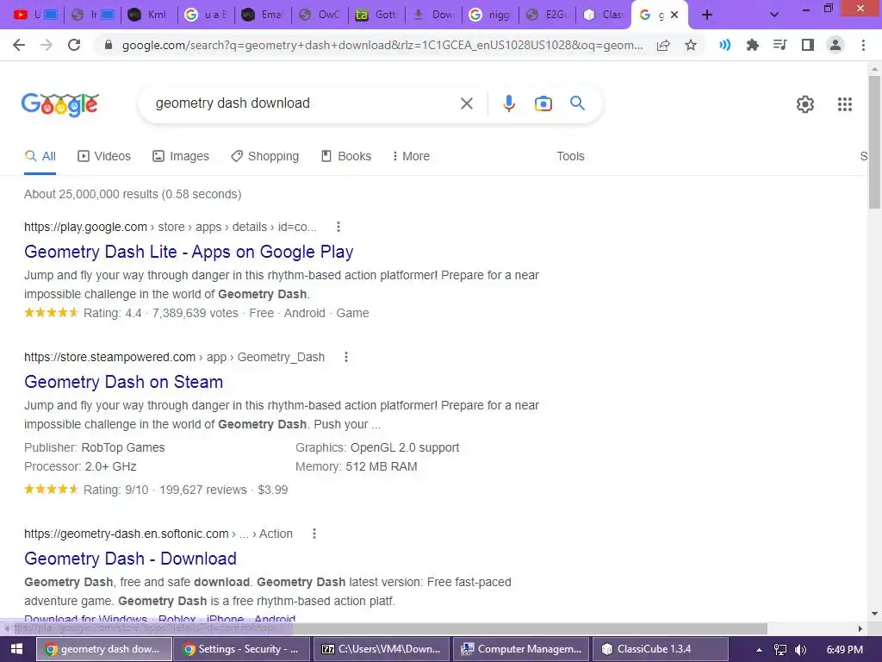This screenshot has height=662, width=882.
Task: Go forward using the forward arrow
Action: tap(47, 45)
